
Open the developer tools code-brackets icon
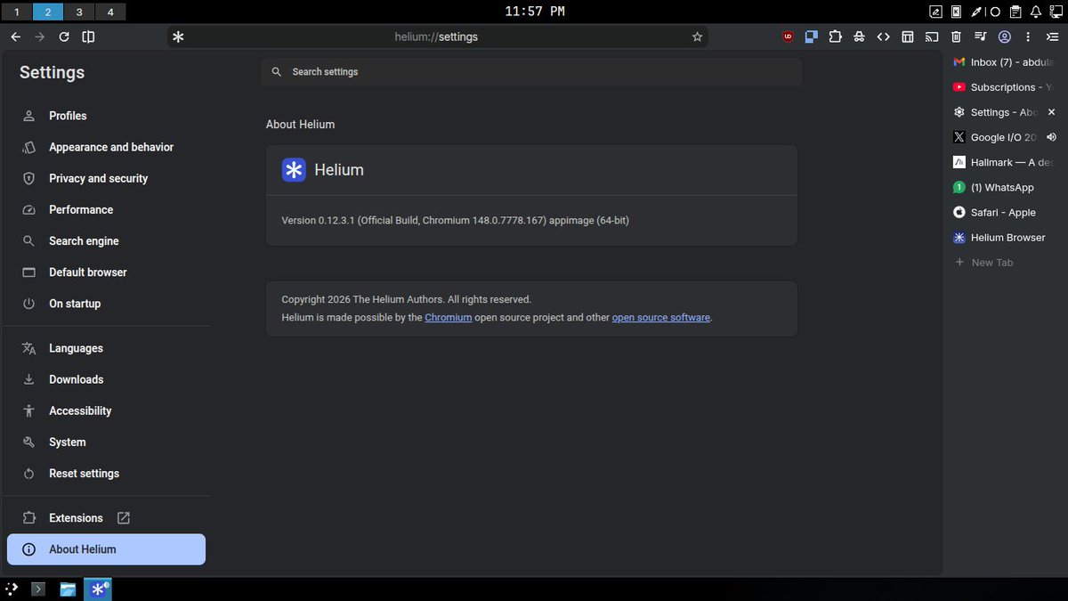[883, 37]
